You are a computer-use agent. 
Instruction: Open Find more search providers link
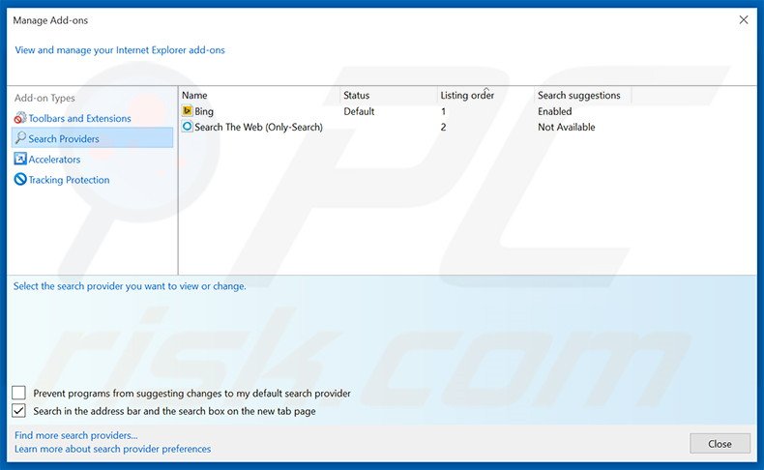pyautogui.click(x=76, y=435)
